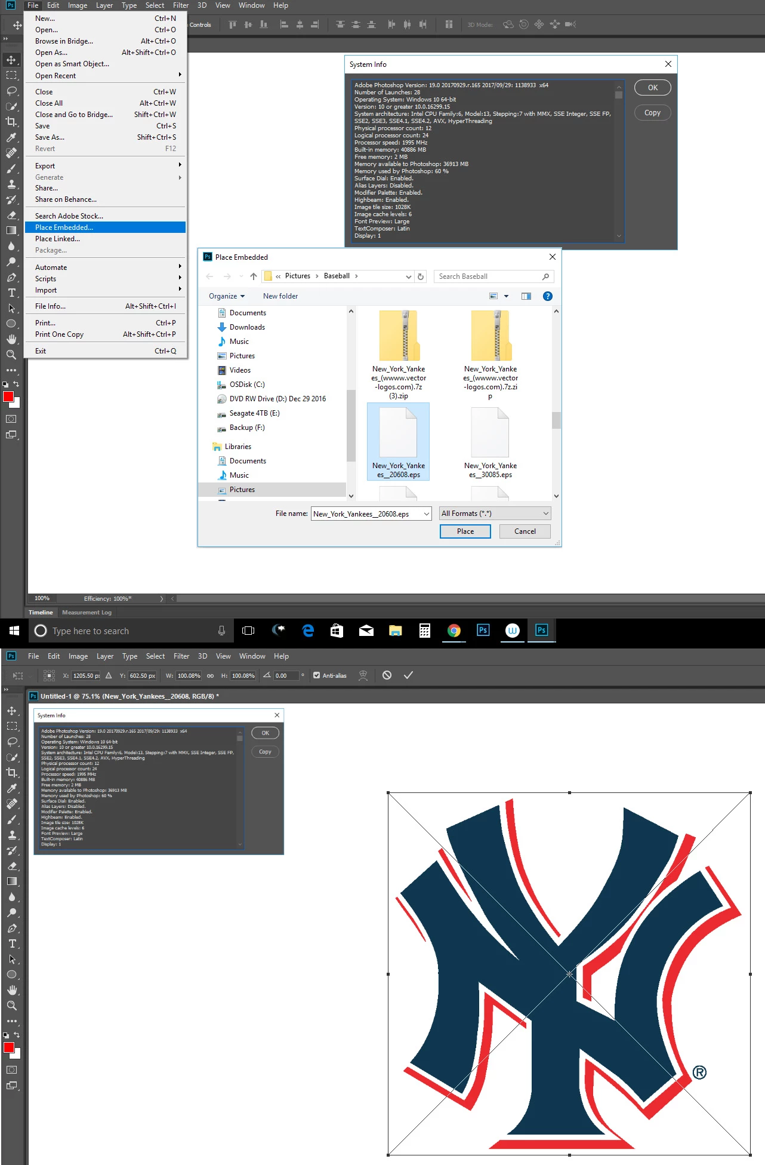Select Path Selection tool in lower toolbar
Viewport: 765px width, 1165px height.
click(11, 959)
